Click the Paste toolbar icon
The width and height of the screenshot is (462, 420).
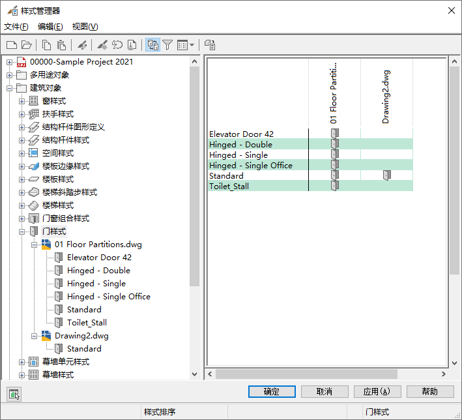click(61, 45)
